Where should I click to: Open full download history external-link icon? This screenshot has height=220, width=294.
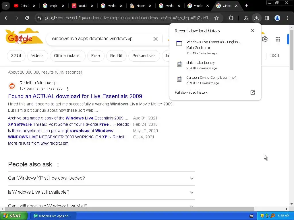pyautogui.click(x=253, y=93)
